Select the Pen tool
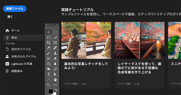This screenshot has height=95, width=181. pos(55,69)
